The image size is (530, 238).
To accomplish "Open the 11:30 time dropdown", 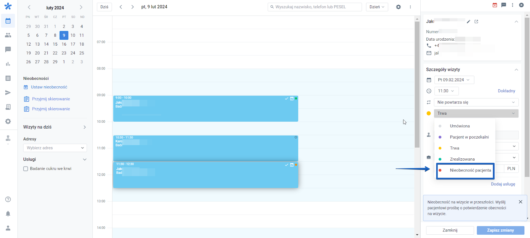I will [x=447, y=91].
